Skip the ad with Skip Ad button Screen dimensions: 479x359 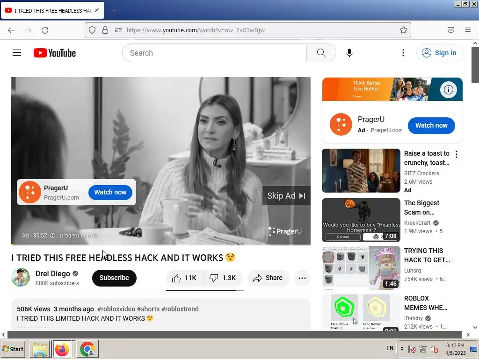(286, 196)
